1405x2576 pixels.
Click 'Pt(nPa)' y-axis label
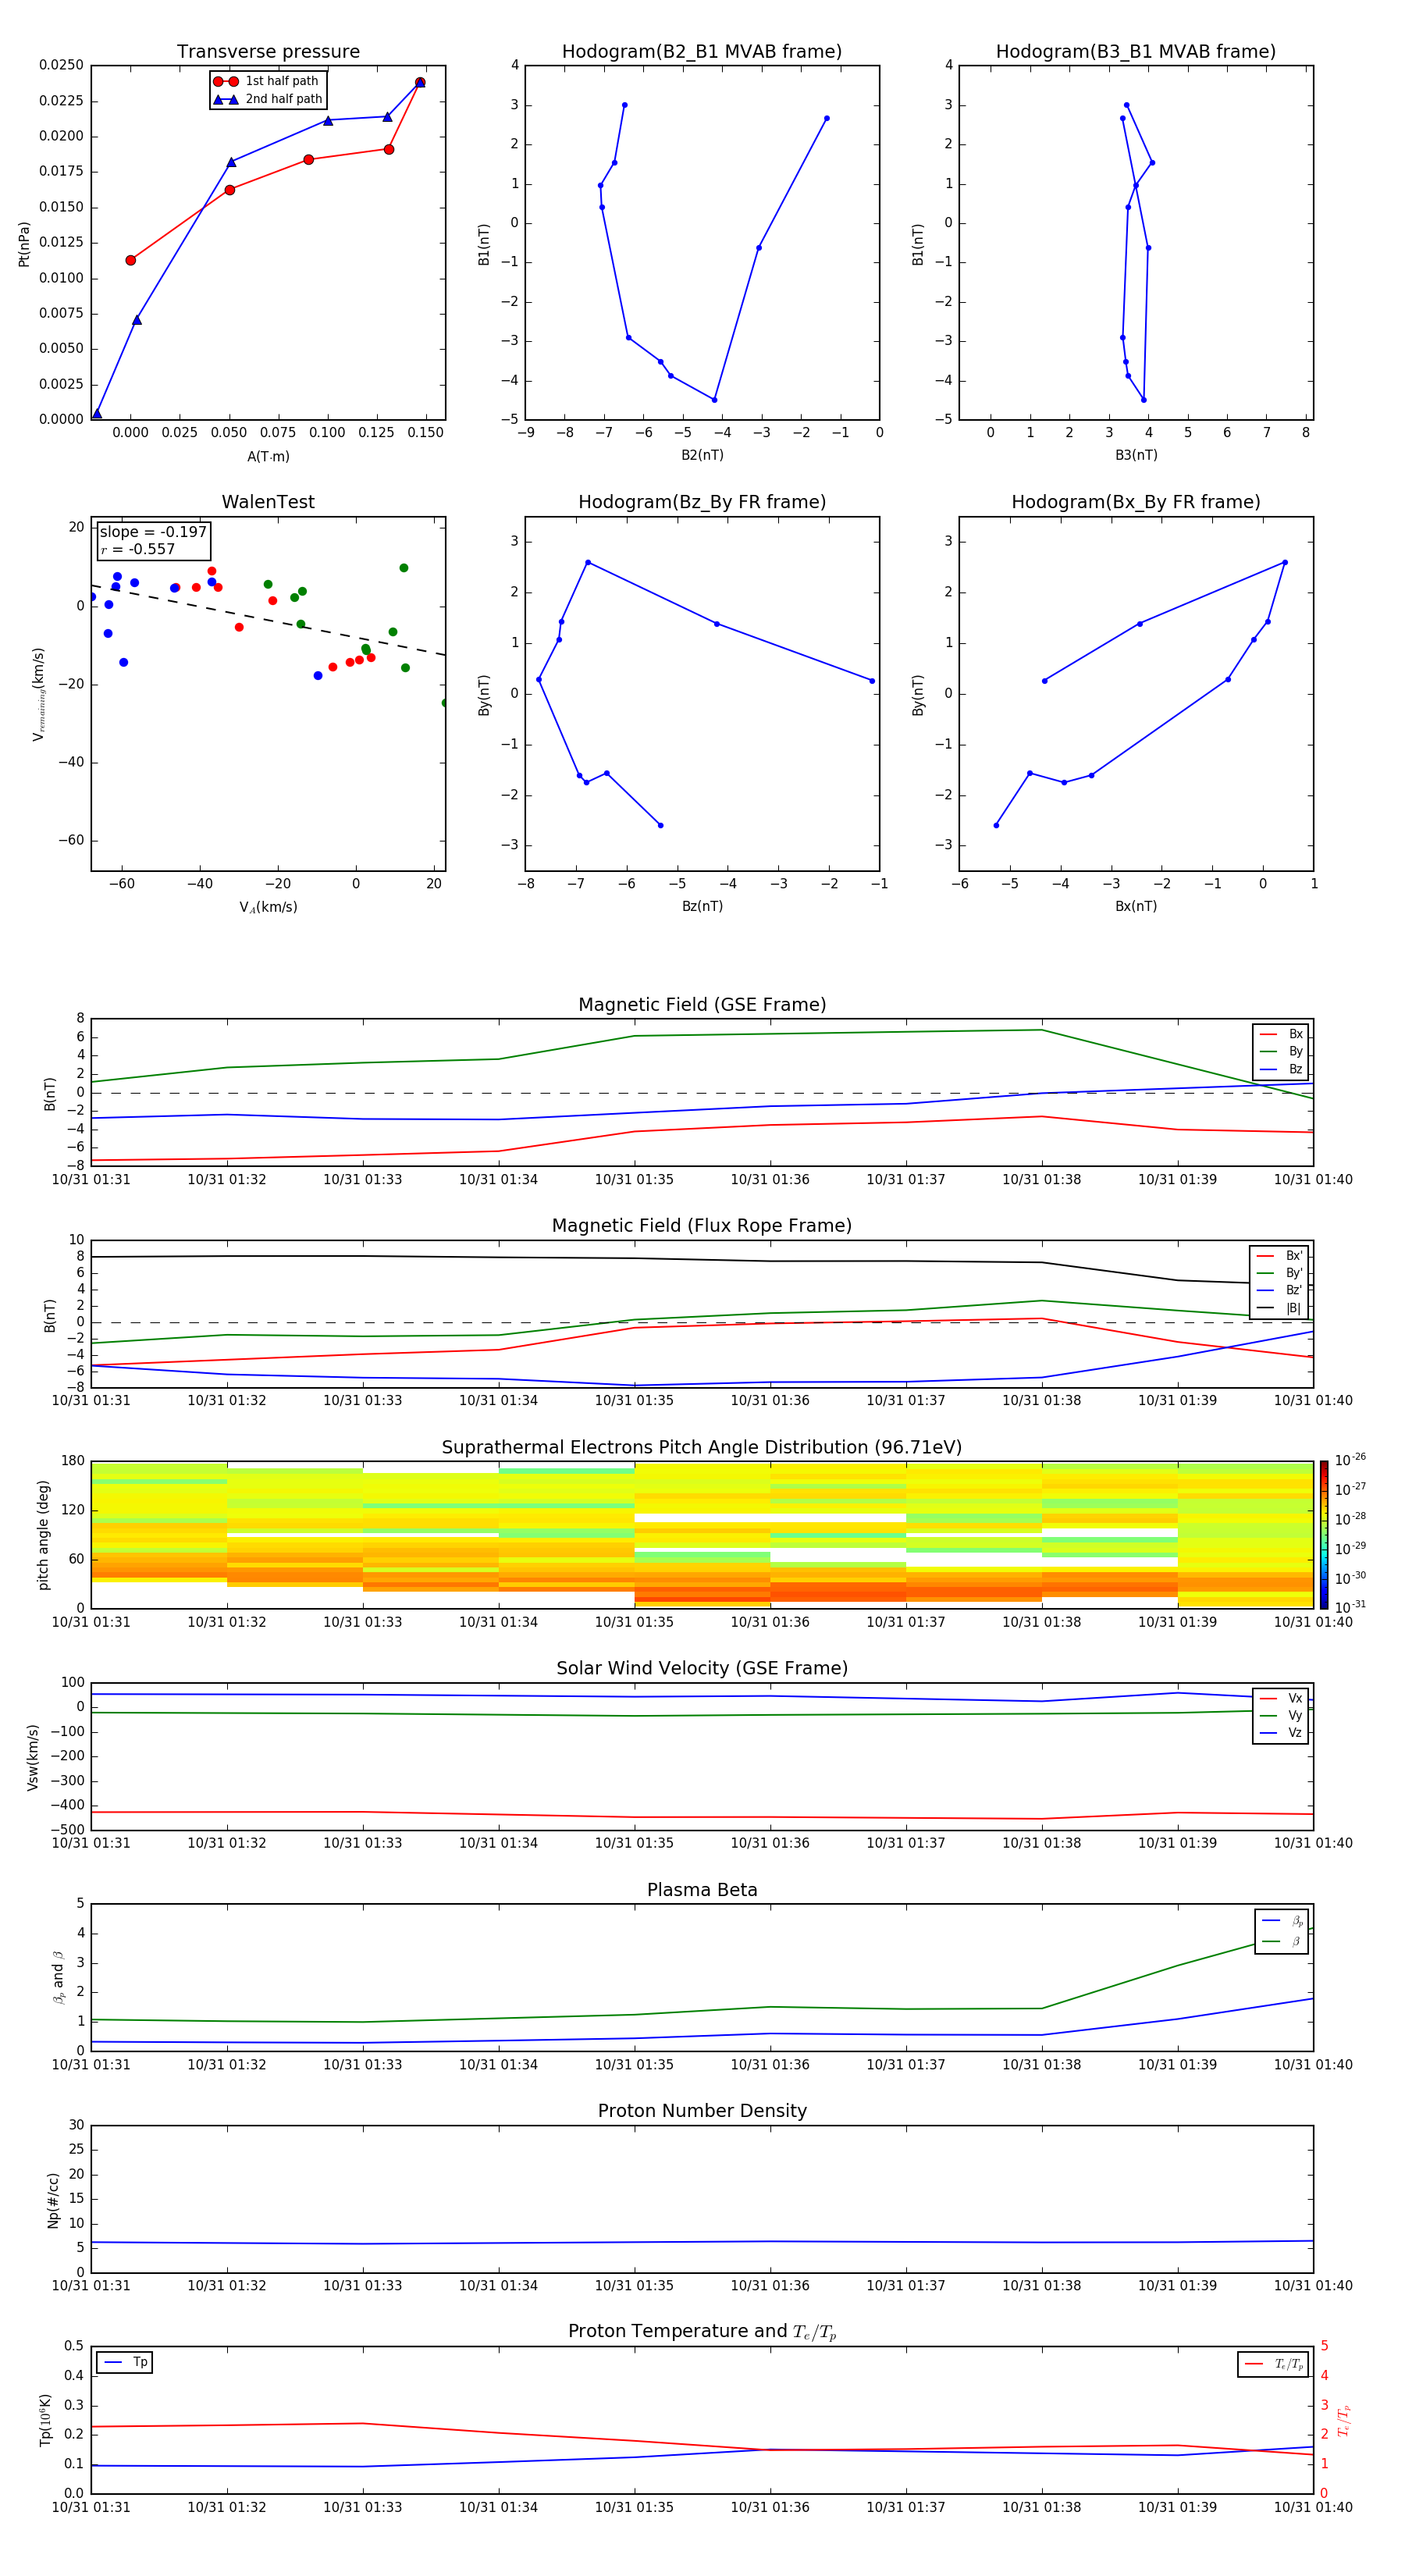24,243
